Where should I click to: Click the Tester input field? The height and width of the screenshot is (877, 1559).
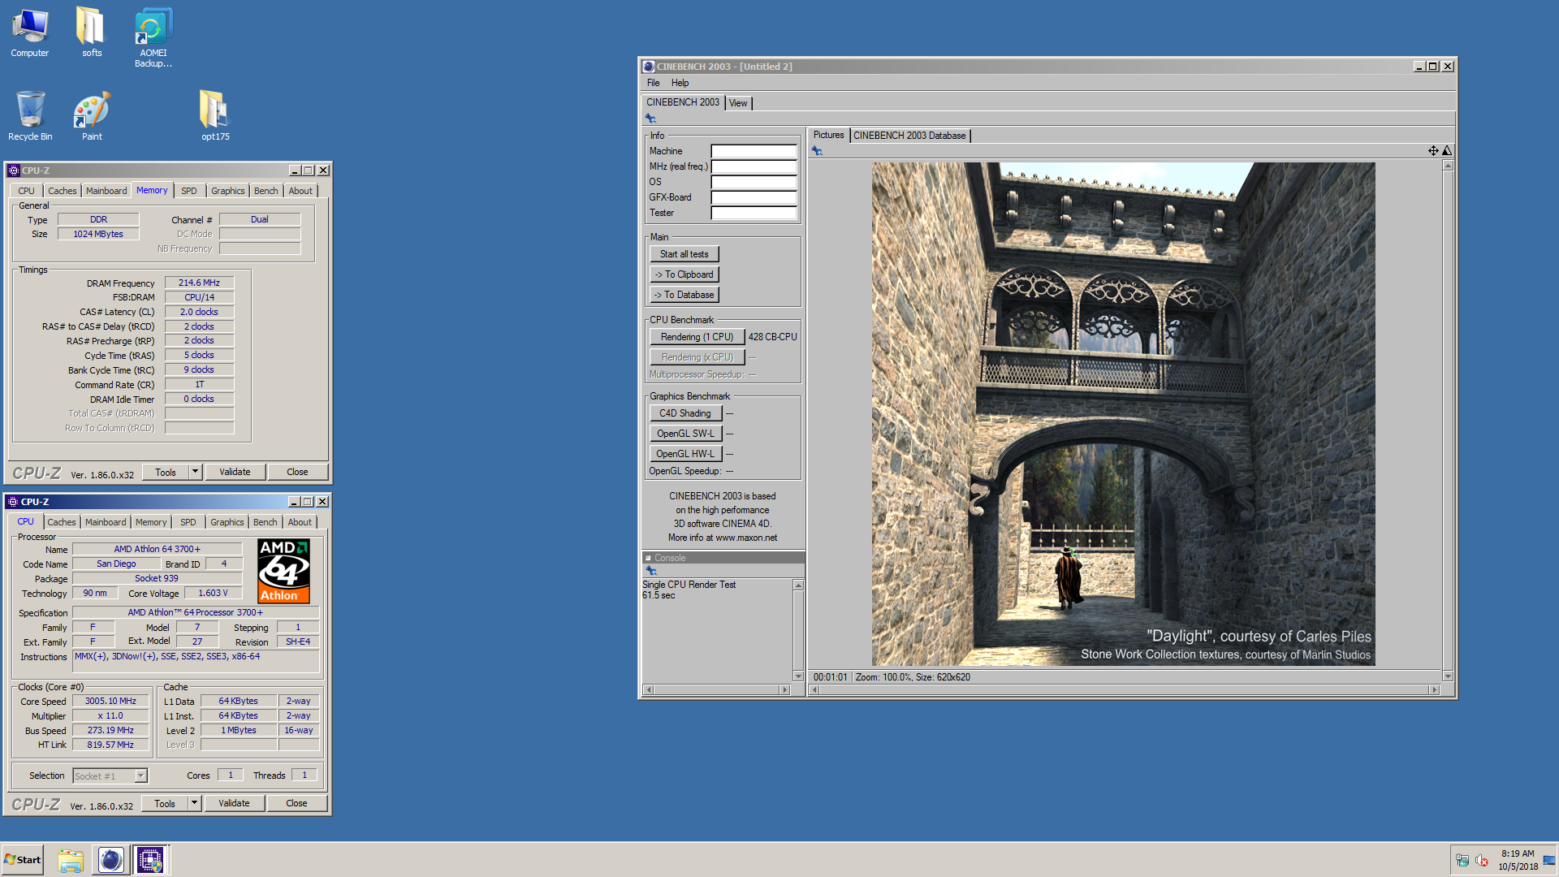(x=754, y=213)
